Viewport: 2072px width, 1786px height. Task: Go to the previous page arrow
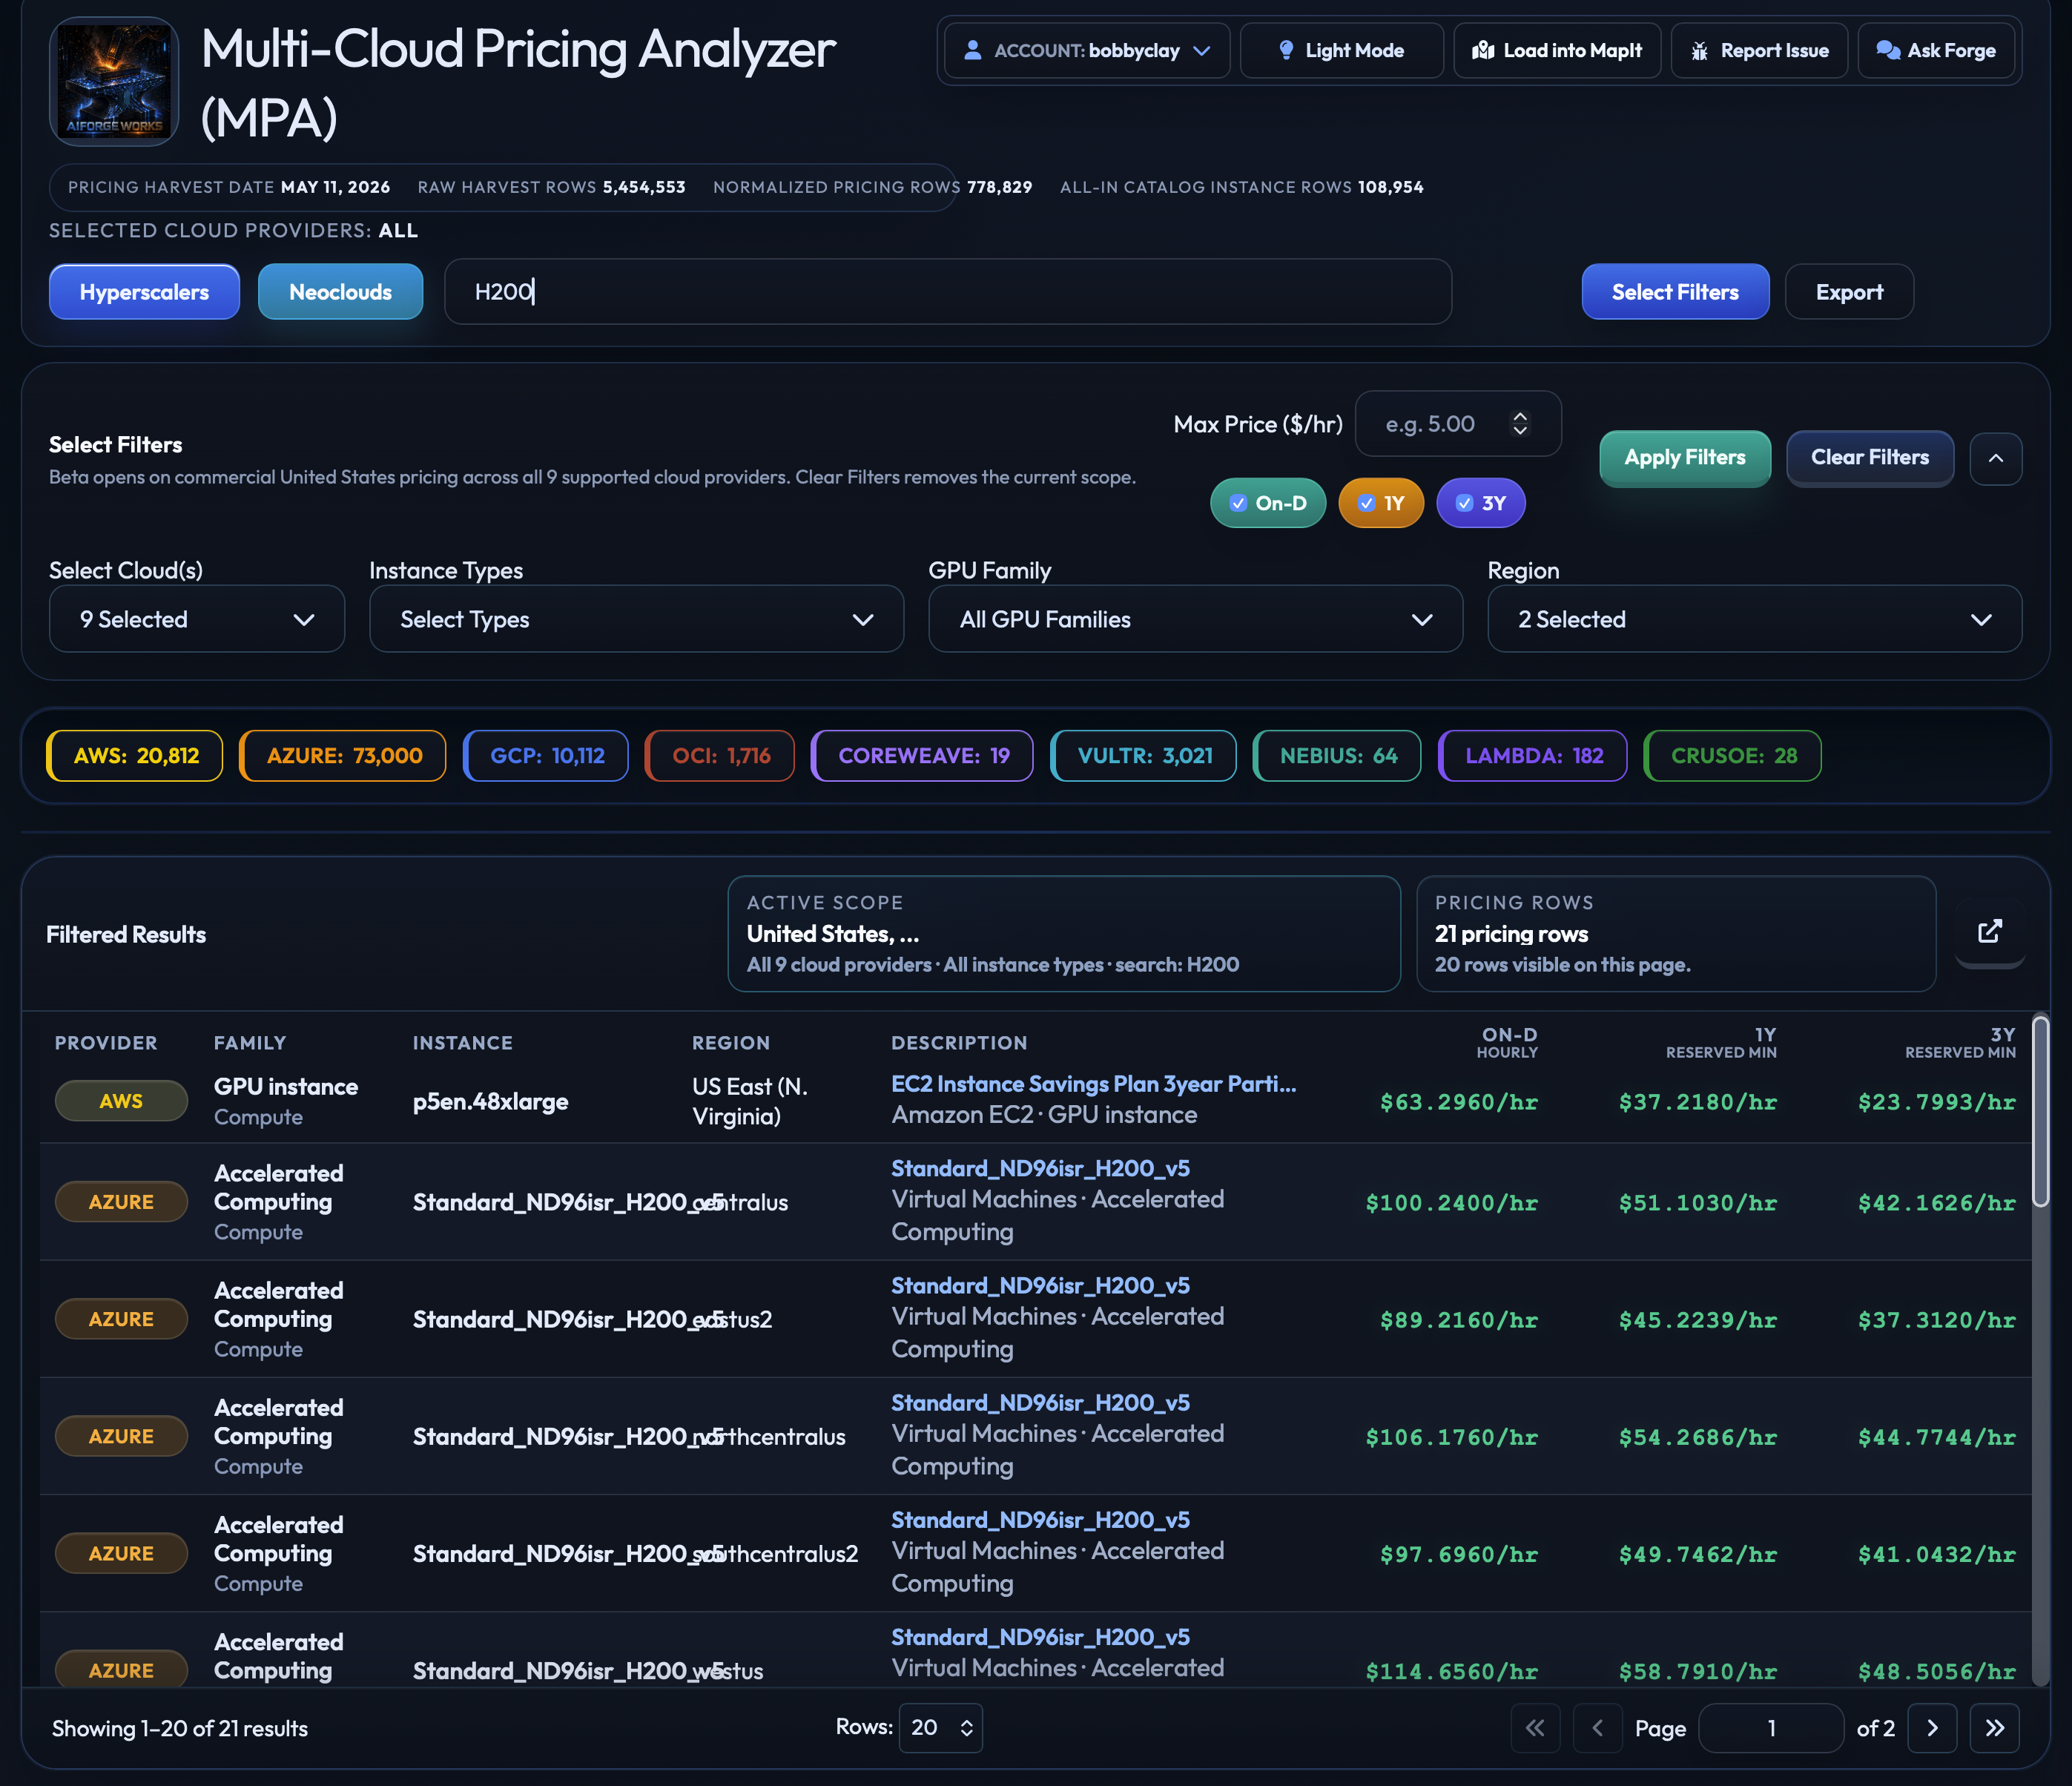pyautogui.click(x=1598, y=1728)
